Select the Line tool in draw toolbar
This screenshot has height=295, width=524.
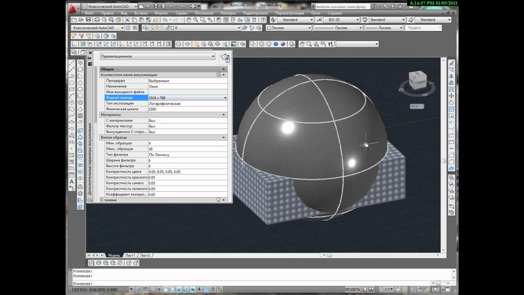point(72,63)
